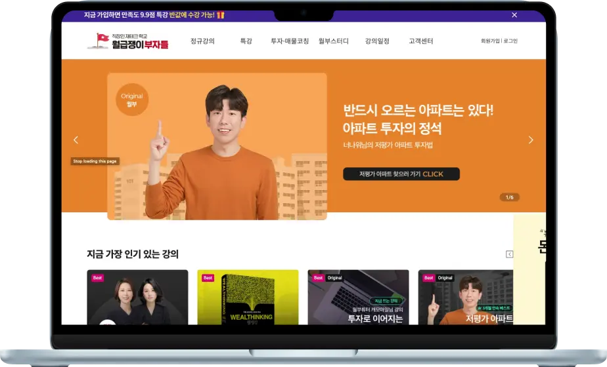Show previous hero banner slide
The image size is (607, 367).
point(76,140)
